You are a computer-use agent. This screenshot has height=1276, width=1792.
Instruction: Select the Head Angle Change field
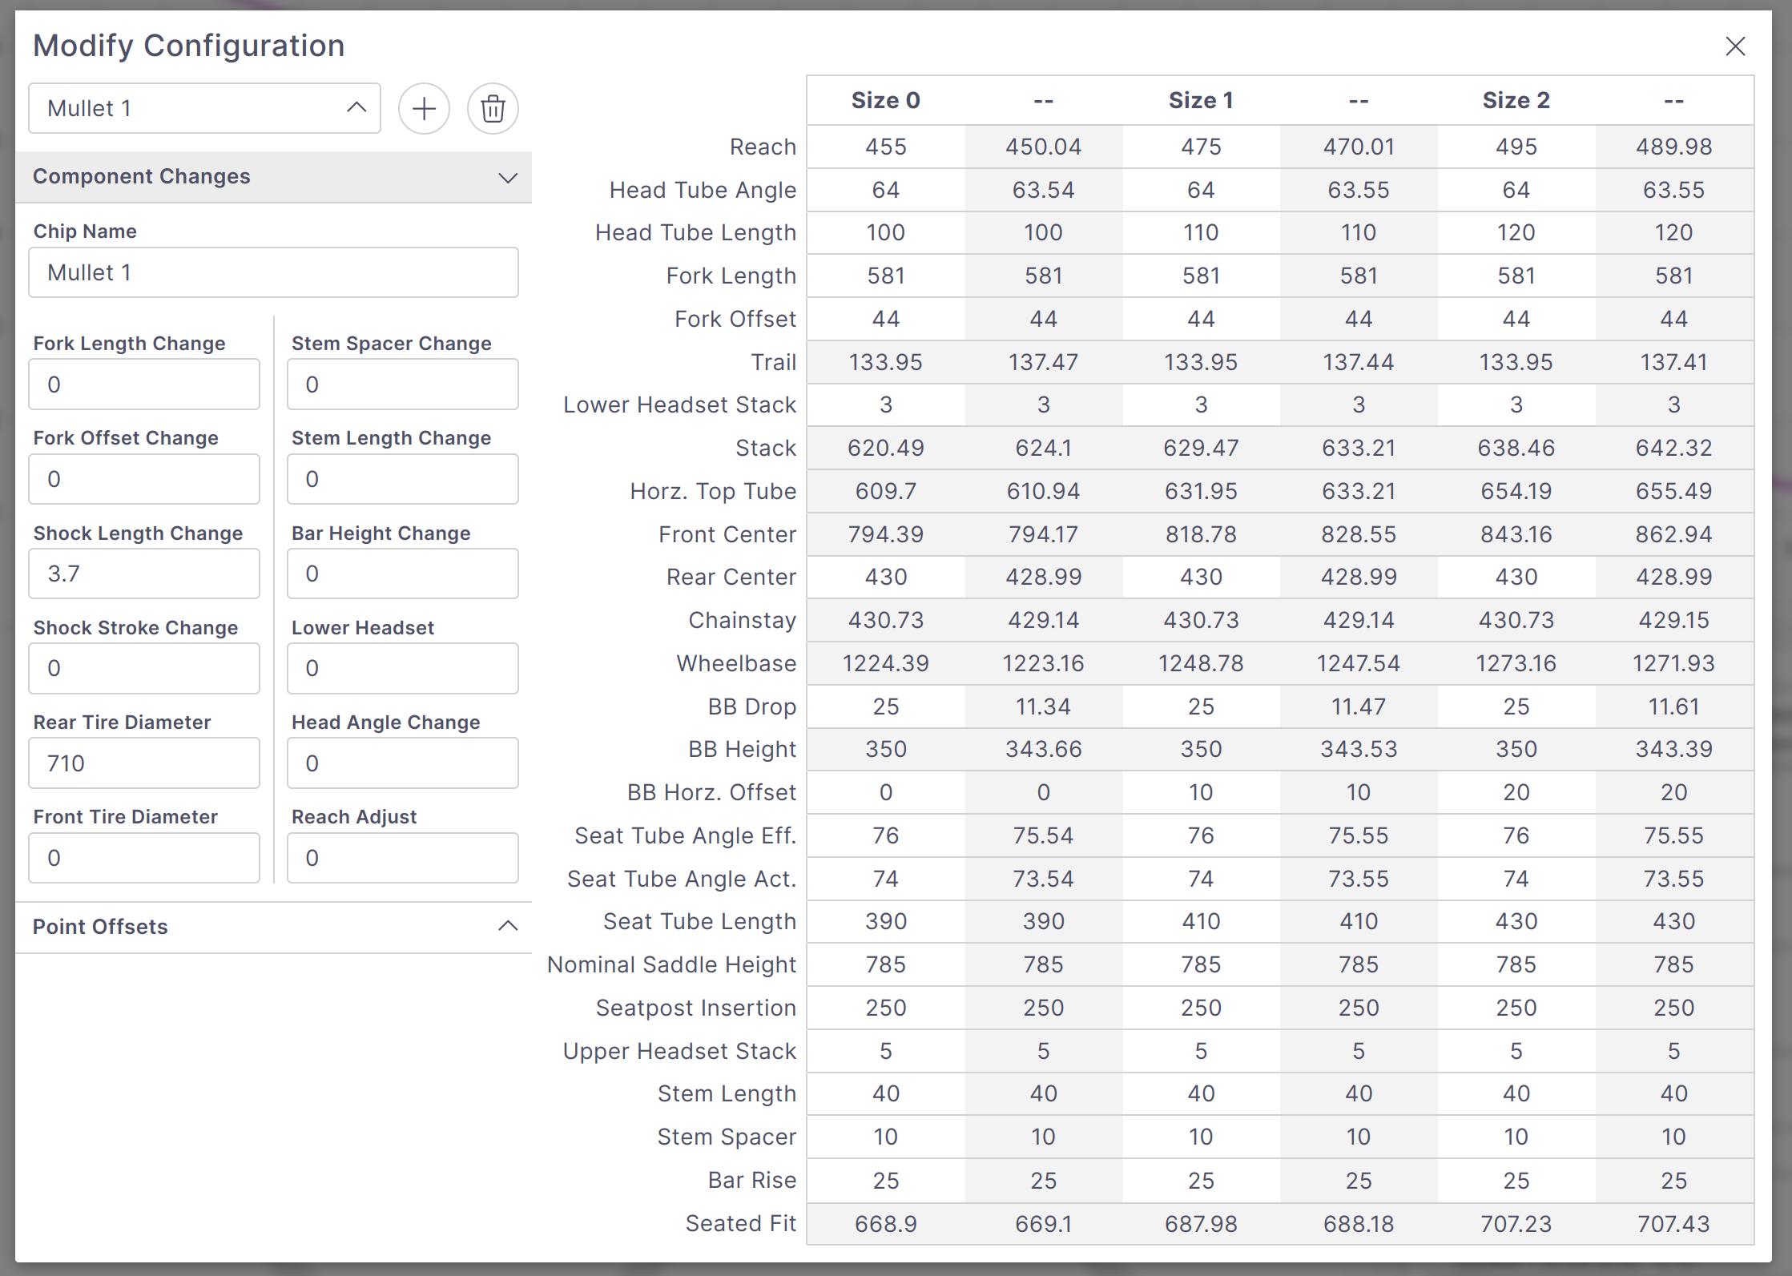point(402,763)
